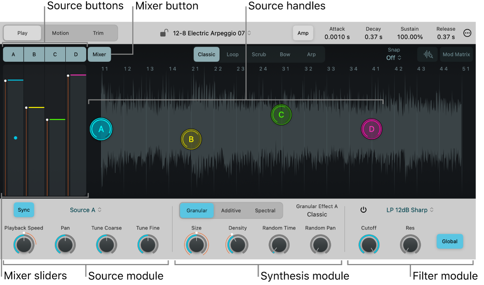The width and height of the screenshot is (484, 285).
Task: Open the LP 12dB Sharp filter menu
Action: (x=410, y=210)
